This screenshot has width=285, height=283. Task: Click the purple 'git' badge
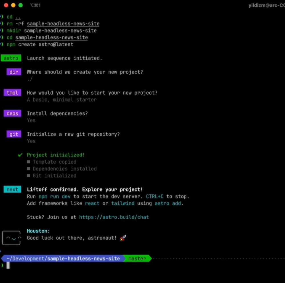click(x=14, y=134)
